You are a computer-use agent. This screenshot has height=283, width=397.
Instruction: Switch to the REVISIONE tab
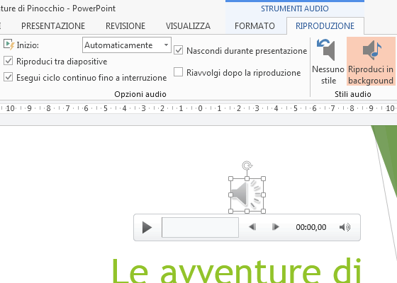coord(125,26)
